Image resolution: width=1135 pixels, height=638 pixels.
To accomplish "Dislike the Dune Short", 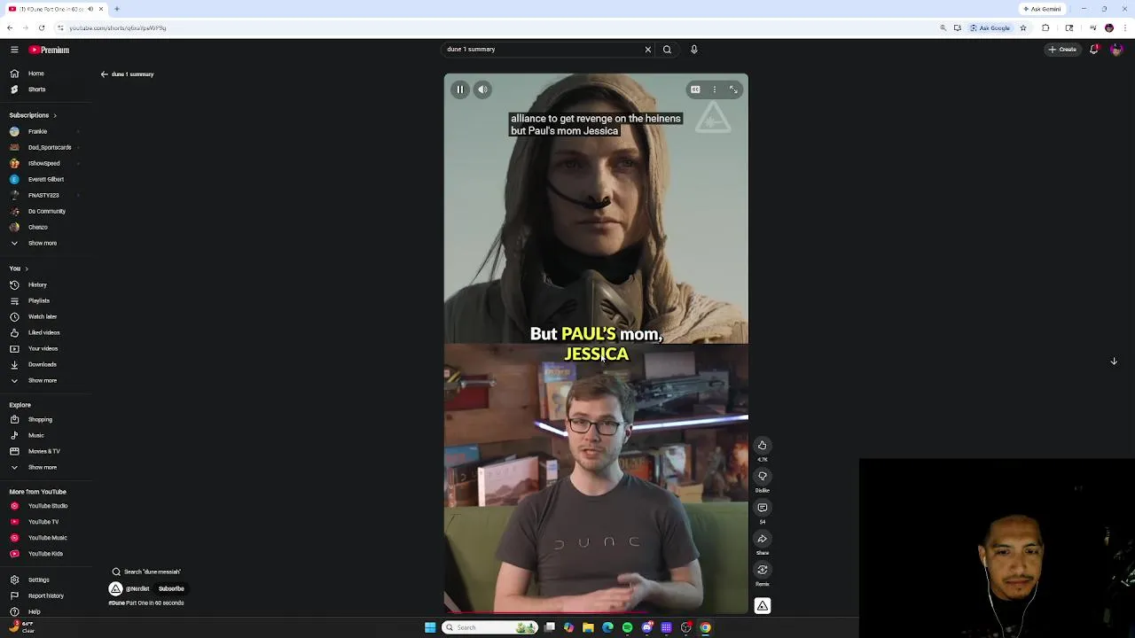I will pos(762,477).
